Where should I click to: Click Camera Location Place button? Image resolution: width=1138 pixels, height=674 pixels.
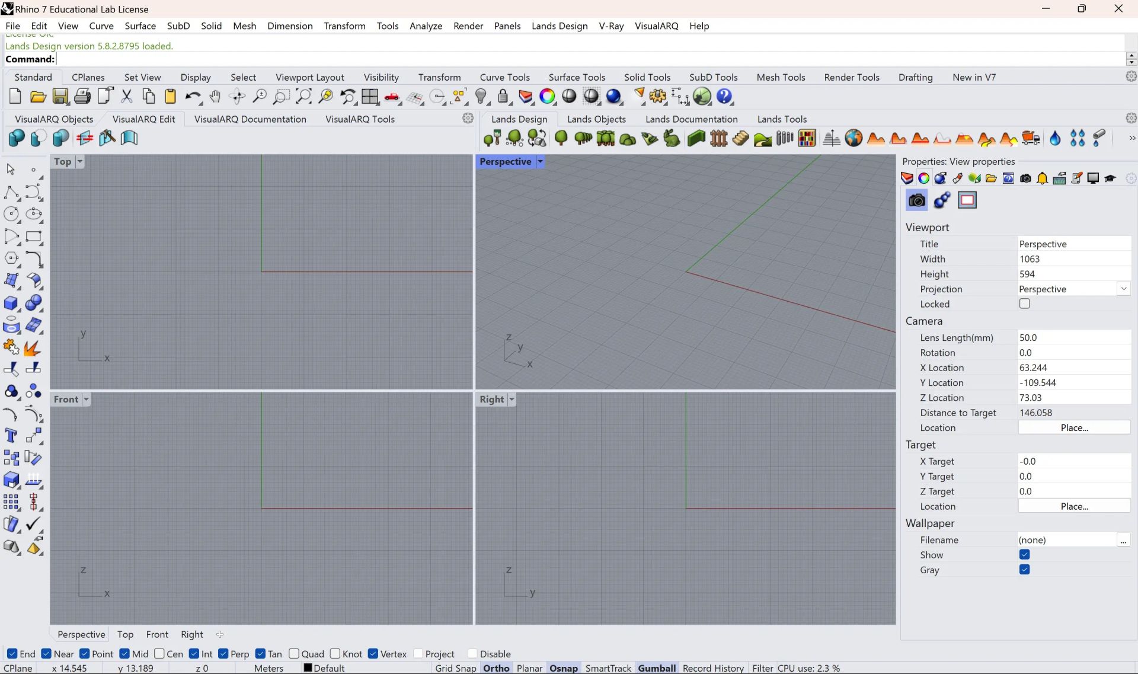1074,427
